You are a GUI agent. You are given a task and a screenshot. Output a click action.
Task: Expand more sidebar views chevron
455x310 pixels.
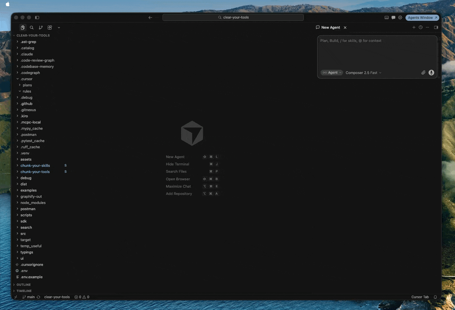click(59, 28)
